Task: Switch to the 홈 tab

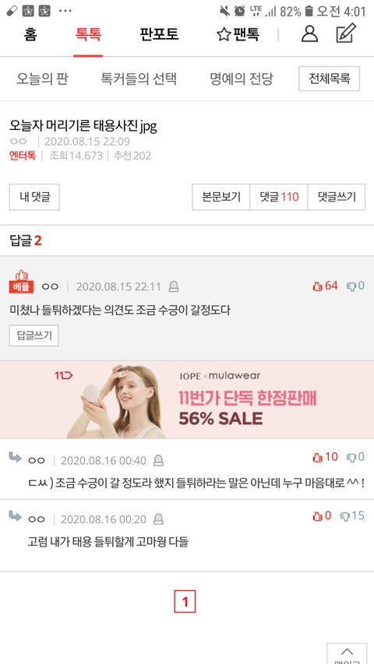Action: click(x=30, y=34)
